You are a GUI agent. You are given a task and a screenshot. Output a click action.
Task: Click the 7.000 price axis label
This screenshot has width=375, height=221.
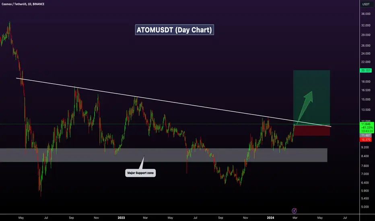pos(365,174)
